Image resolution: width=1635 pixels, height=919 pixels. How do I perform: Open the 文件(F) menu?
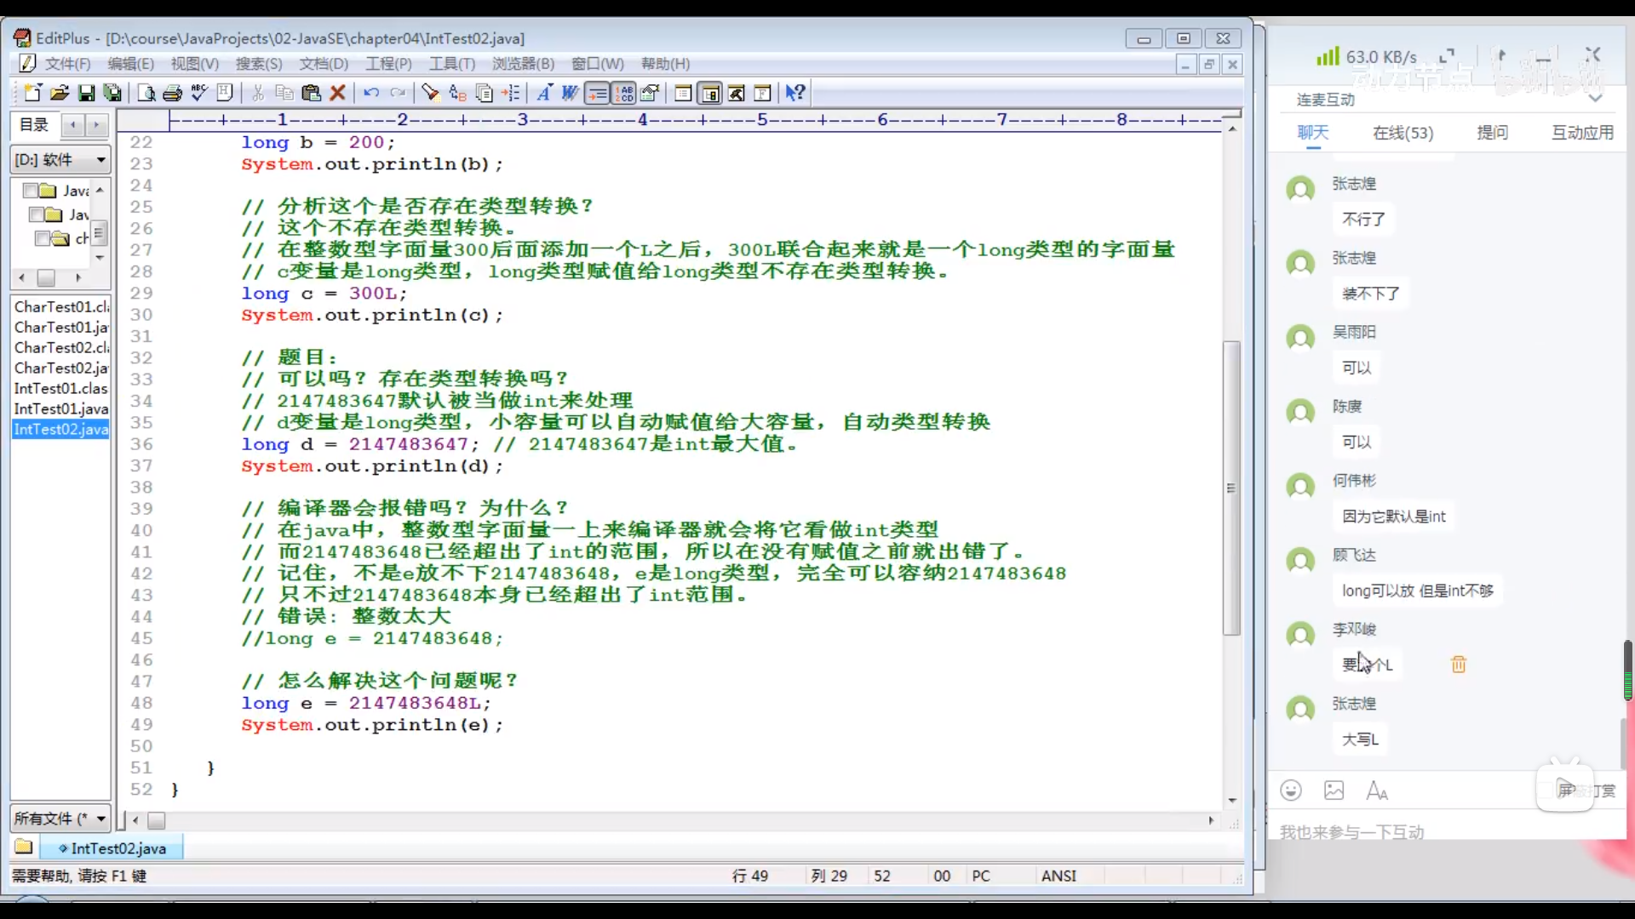click(66, 64)
